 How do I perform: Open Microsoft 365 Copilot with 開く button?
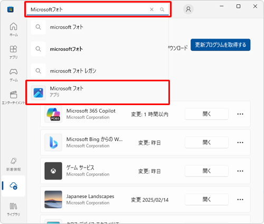pos(206,114)
